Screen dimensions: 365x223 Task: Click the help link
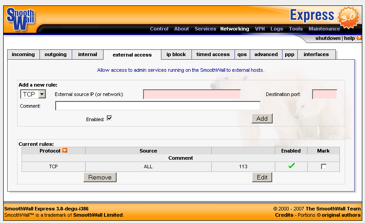click(x=349, y=38)
